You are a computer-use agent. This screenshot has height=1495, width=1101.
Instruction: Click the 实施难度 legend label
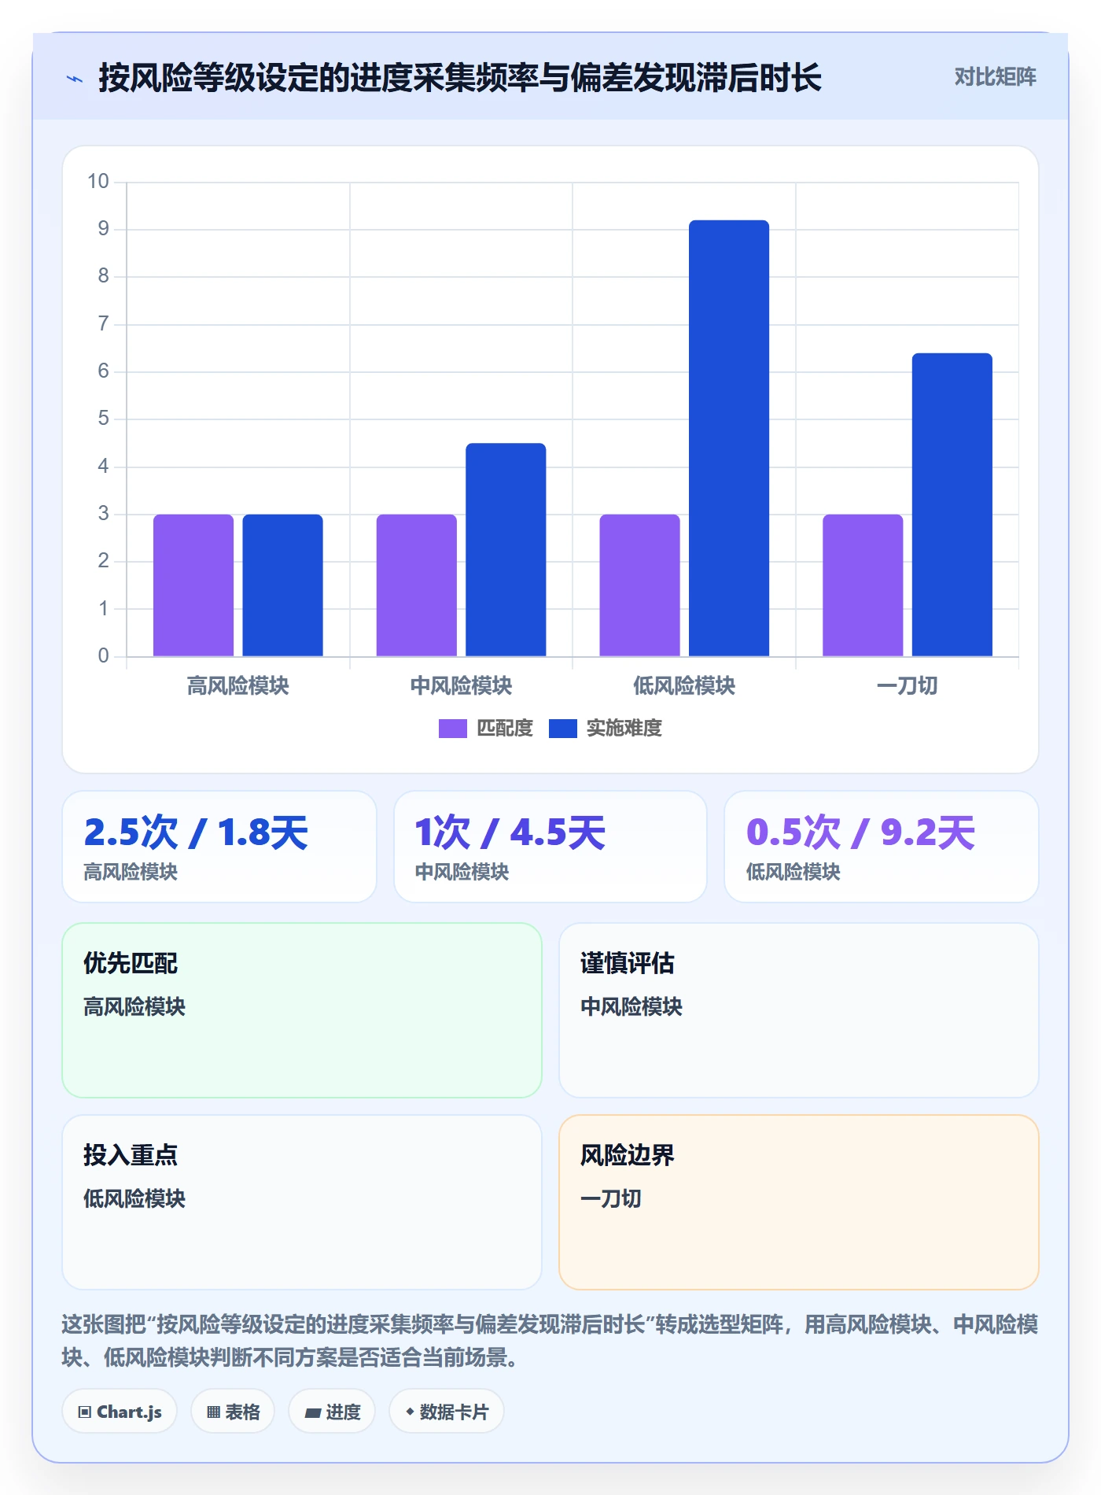624,729
